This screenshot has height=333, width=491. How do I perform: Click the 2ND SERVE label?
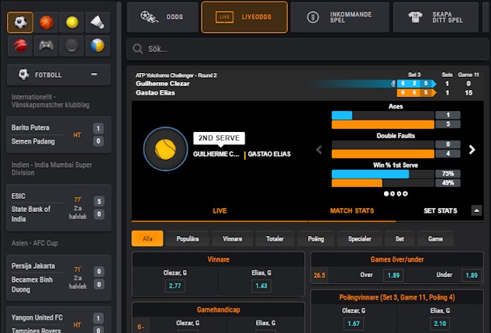click(x=220, y=138)
